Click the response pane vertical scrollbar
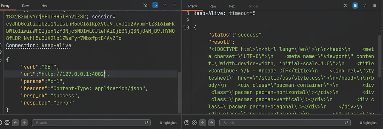Screen dimensions: 383x129 (380, 56)
